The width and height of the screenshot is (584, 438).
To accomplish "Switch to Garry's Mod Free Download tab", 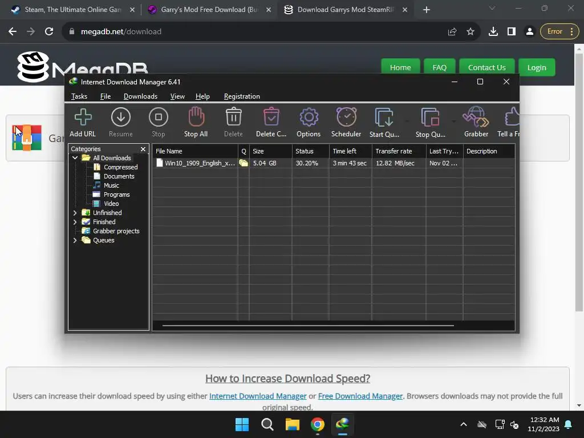I will tap(209, 10).
